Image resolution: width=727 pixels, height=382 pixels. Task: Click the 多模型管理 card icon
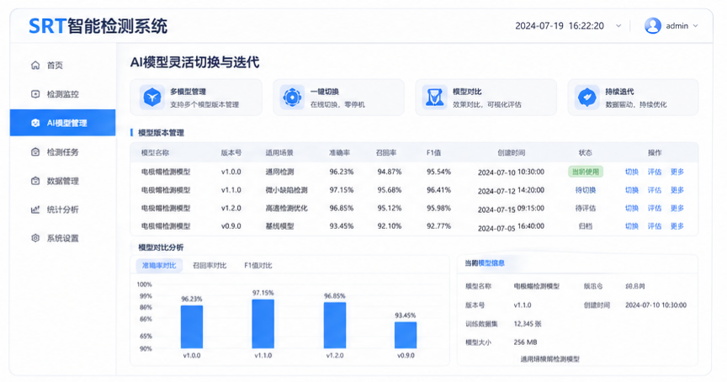(x=151, y=98)
